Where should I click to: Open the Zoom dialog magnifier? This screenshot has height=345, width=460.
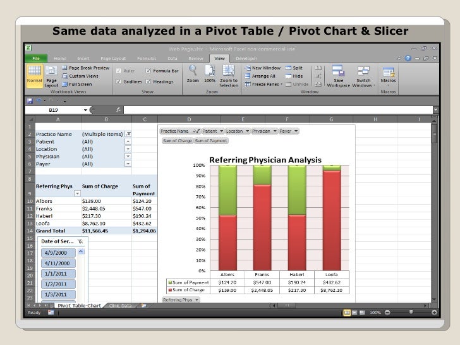(193, 74)
